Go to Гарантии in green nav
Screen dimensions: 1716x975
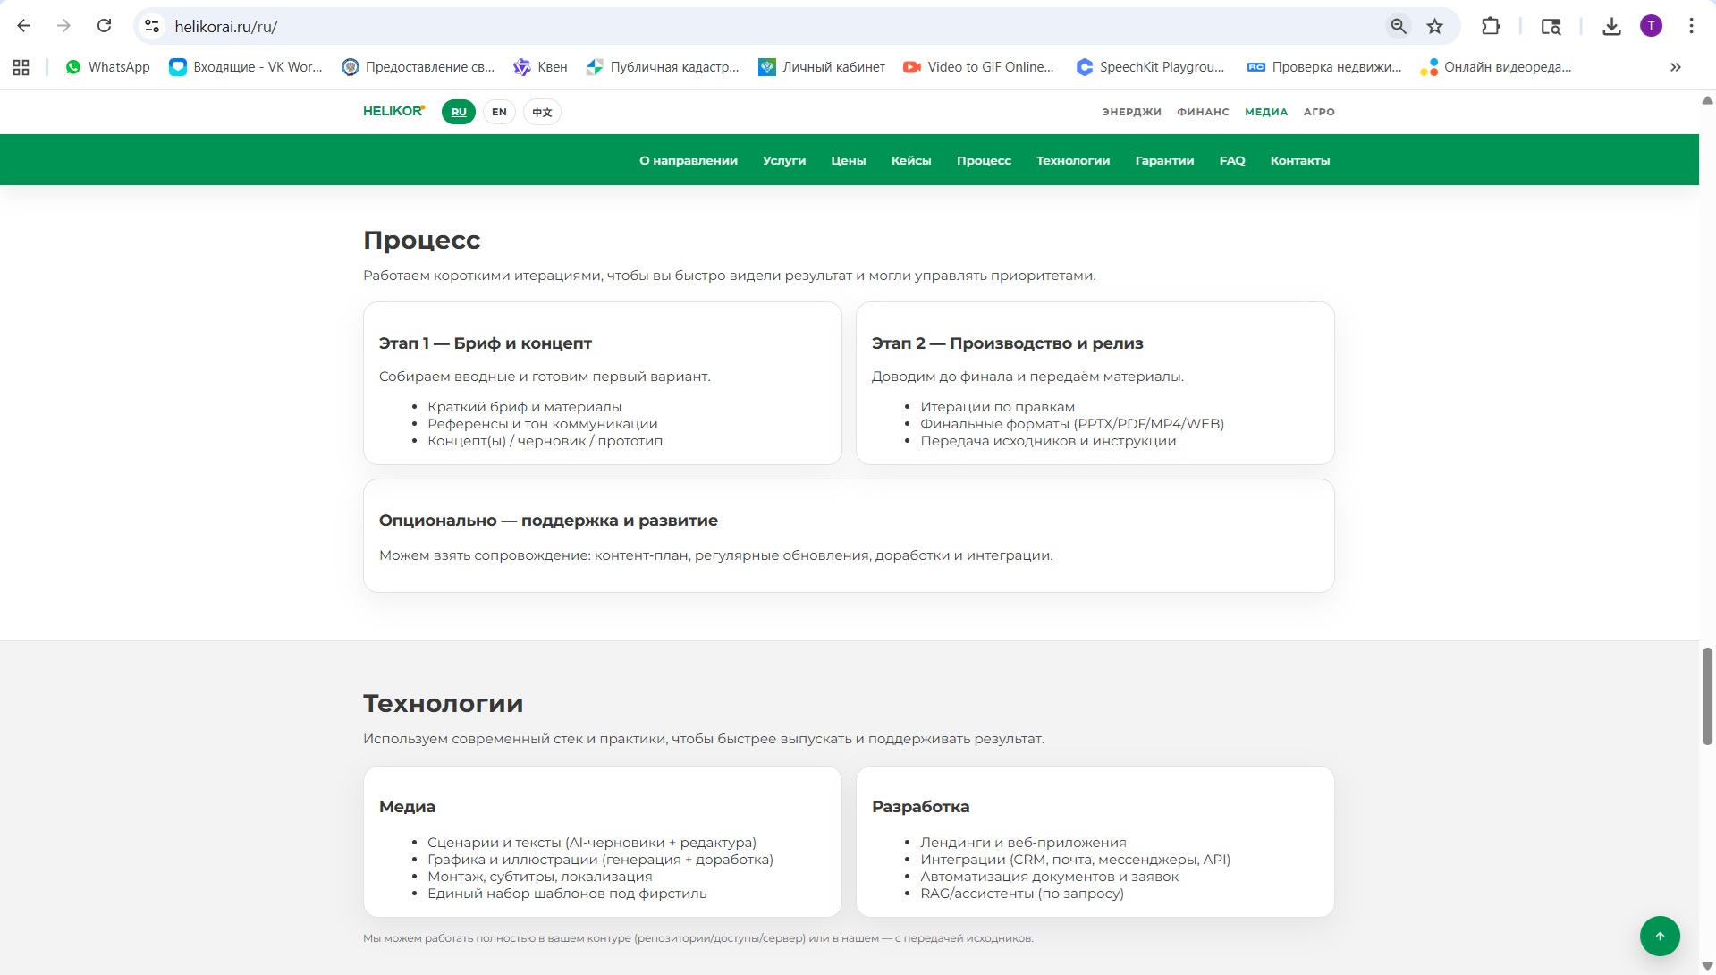click(1164, 160)
